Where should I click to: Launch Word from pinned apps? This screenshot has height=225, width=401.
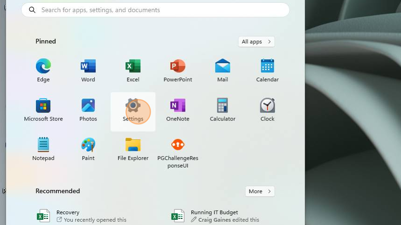(88, 70)
